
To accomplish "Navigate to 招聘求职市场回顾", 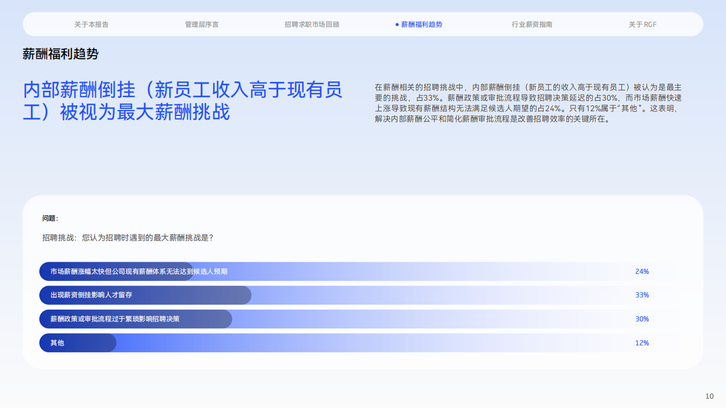I will click(311, 24).
